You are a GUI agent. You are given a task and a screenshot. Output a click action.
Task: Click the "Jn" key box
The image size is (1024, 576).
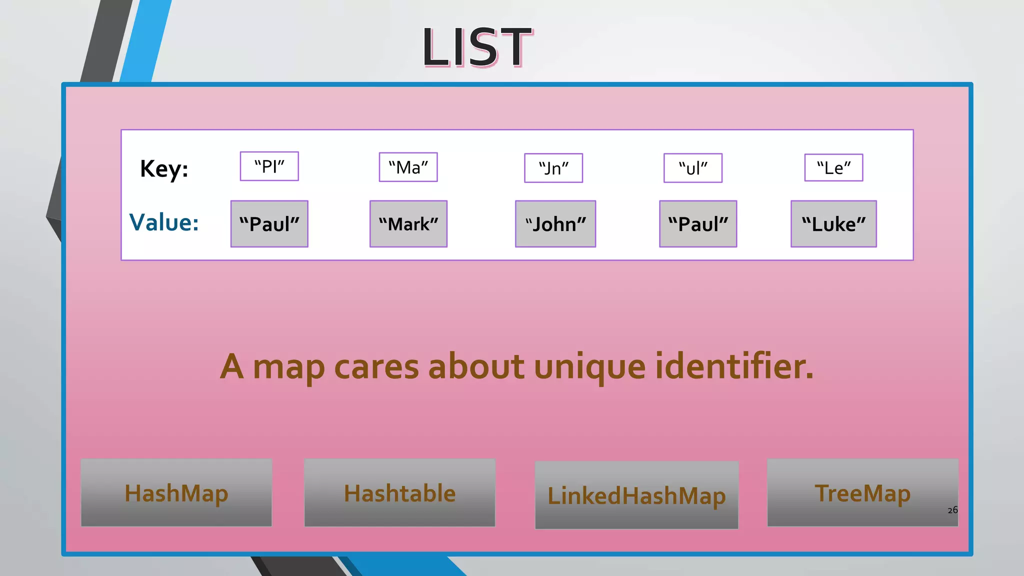click(553, 168)
